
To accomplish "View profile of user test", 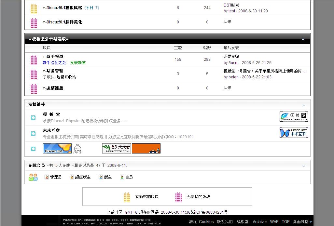I will [x=232, y=11].
